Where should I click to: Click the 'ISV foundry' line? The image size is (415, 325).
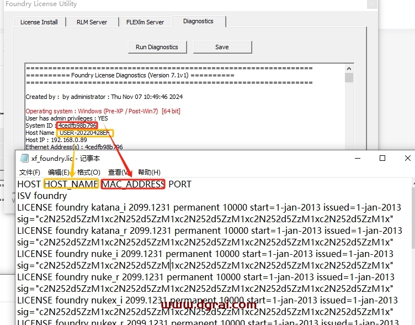42,196
